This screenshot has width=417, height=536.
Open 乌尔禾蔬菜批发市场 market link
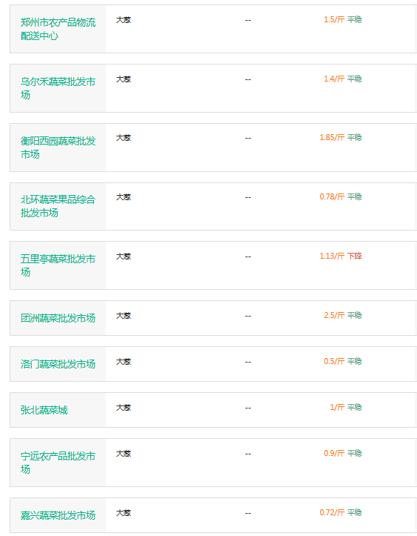[58, 88]
